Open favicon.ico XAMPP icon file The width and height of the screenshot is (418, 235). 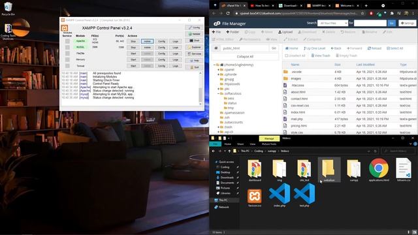255,198
